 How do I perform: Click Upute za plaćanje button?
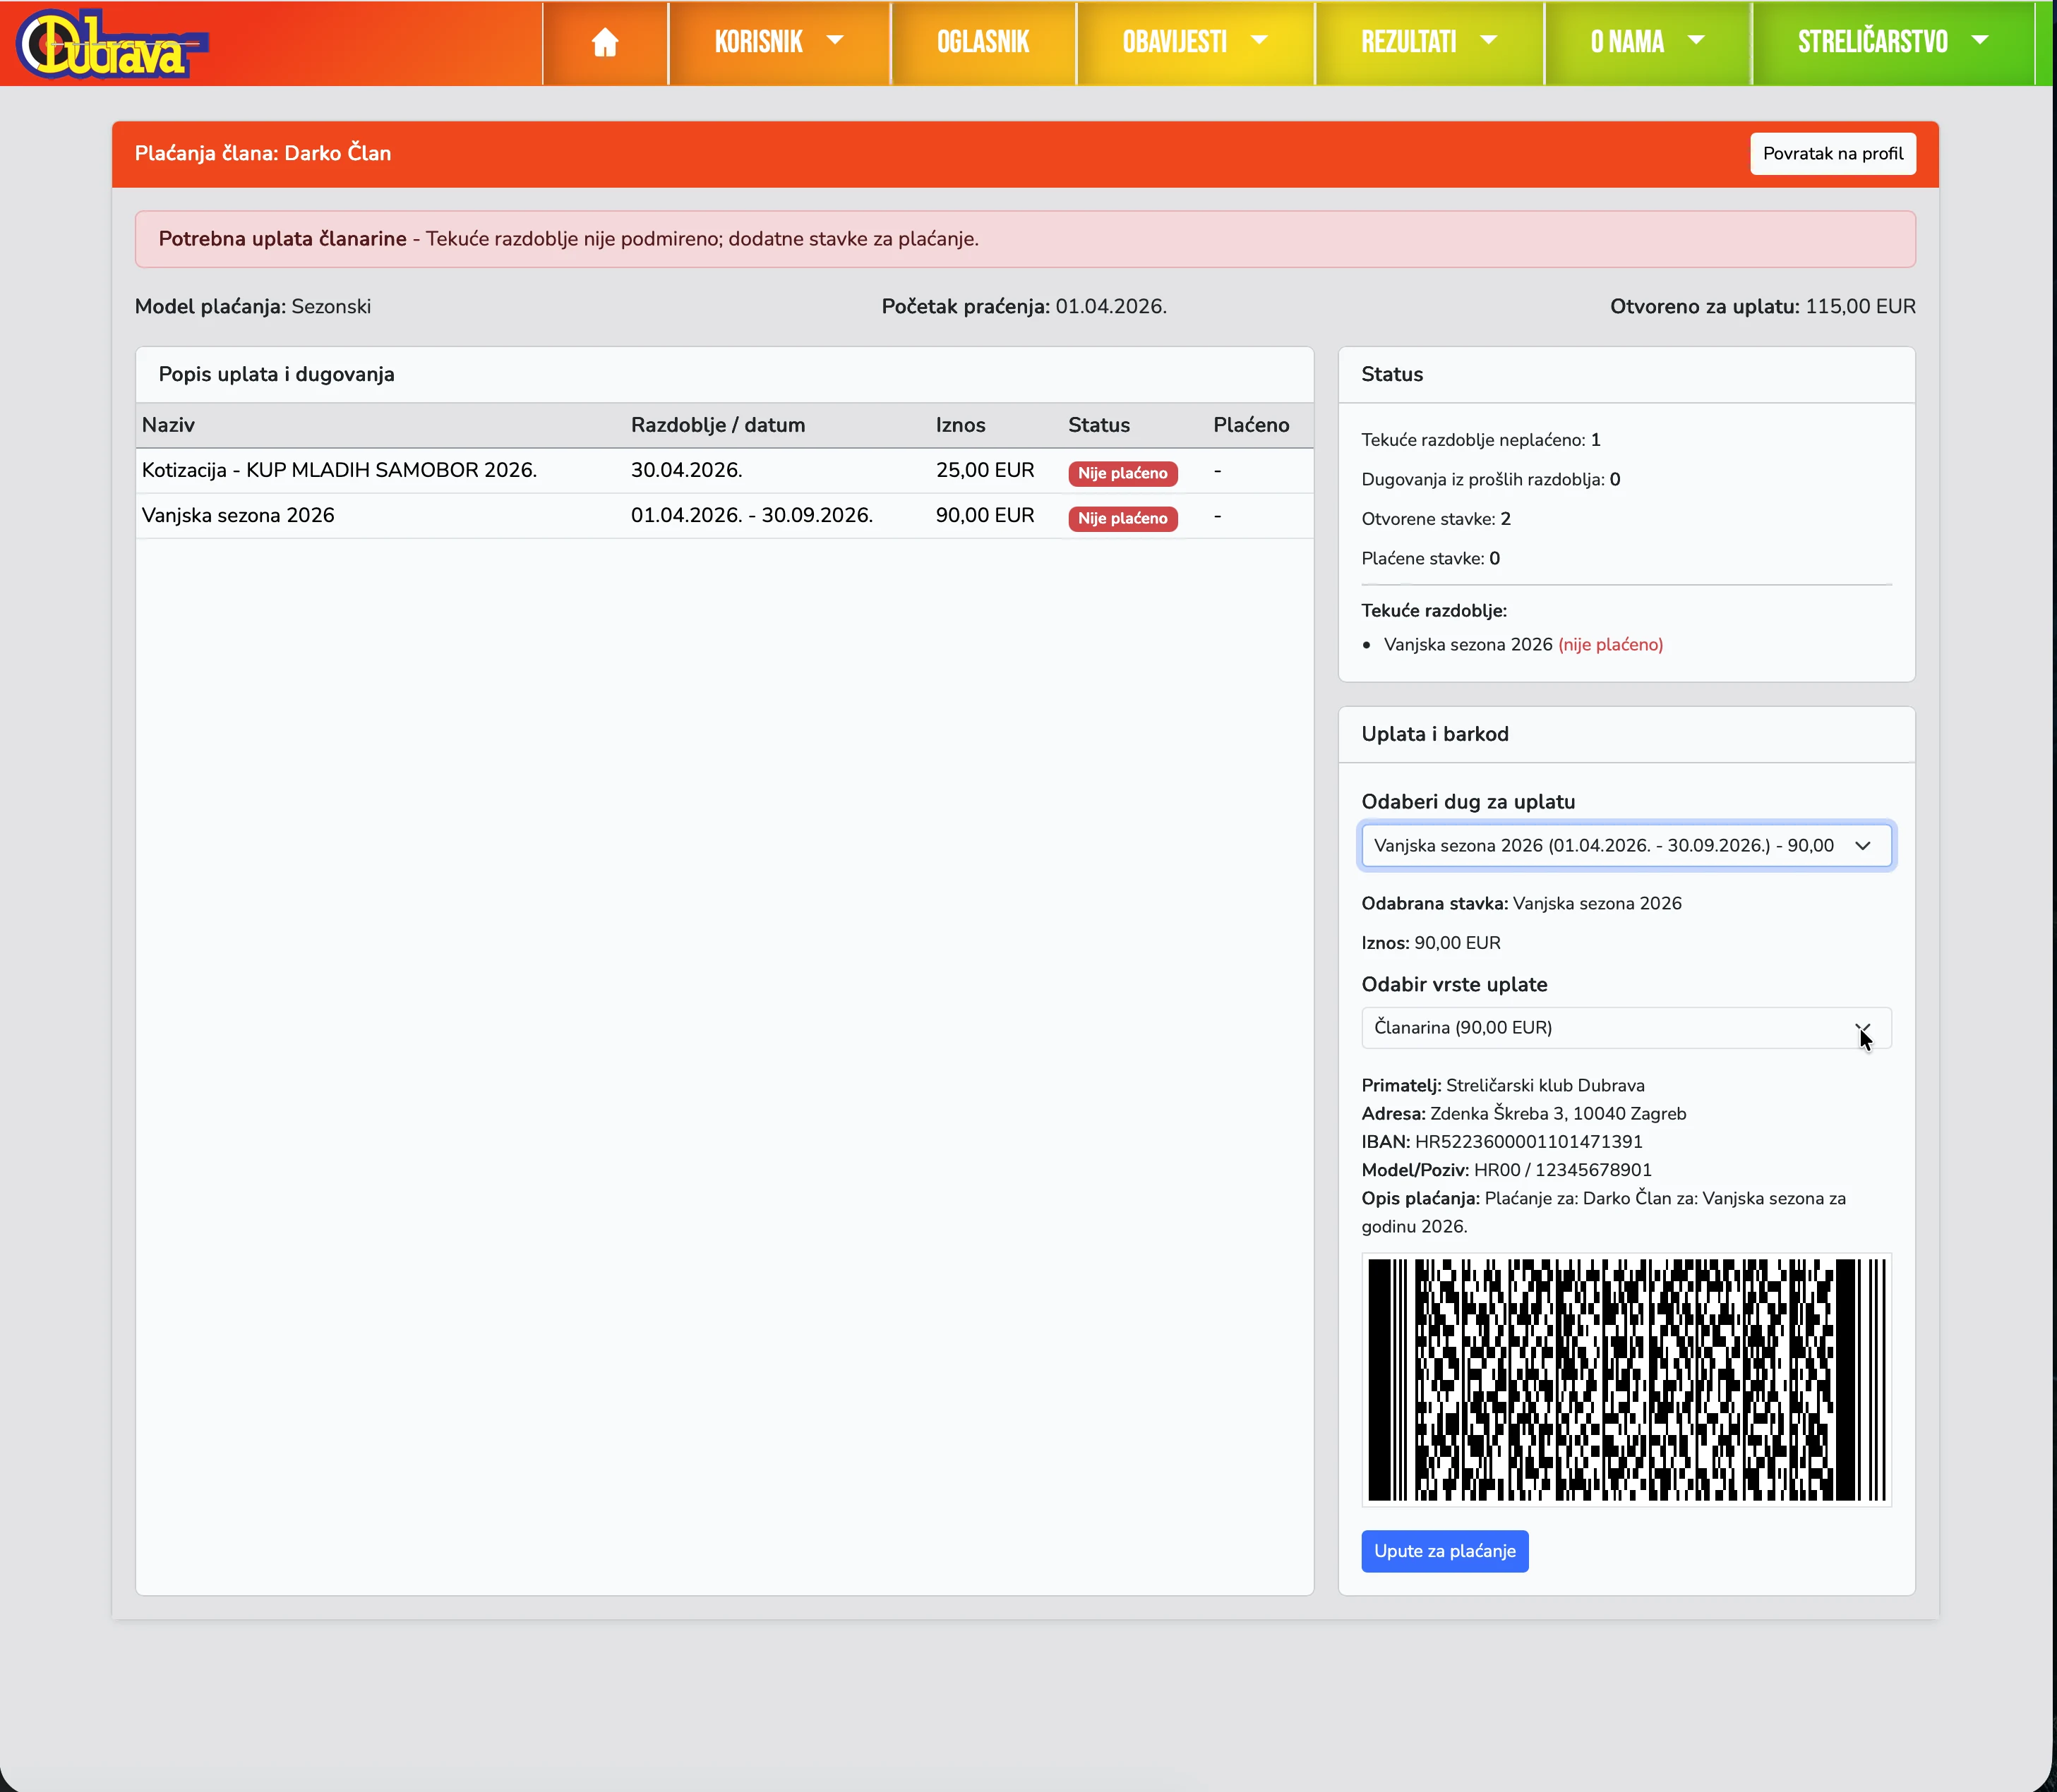coord(1444,1551)
